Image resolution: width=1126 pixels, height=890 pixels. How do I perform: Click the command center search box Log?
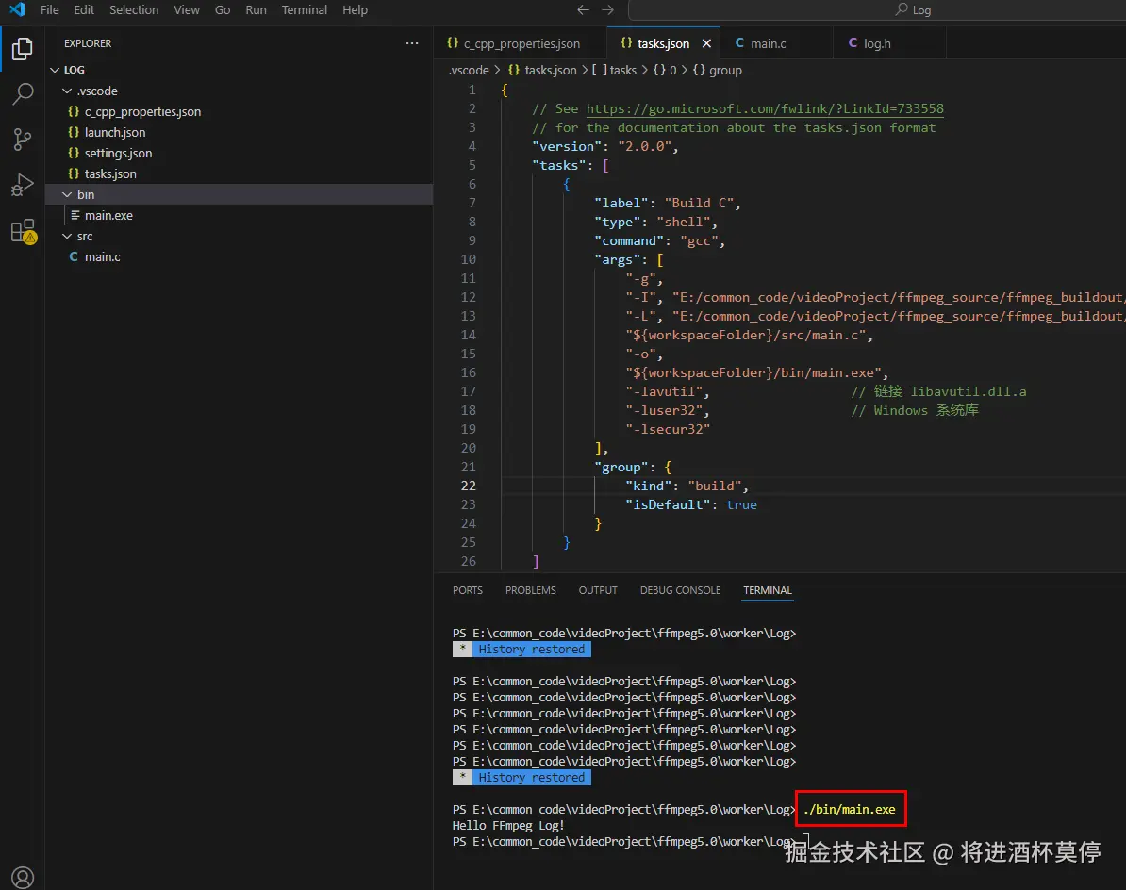(x=877, y=10)
